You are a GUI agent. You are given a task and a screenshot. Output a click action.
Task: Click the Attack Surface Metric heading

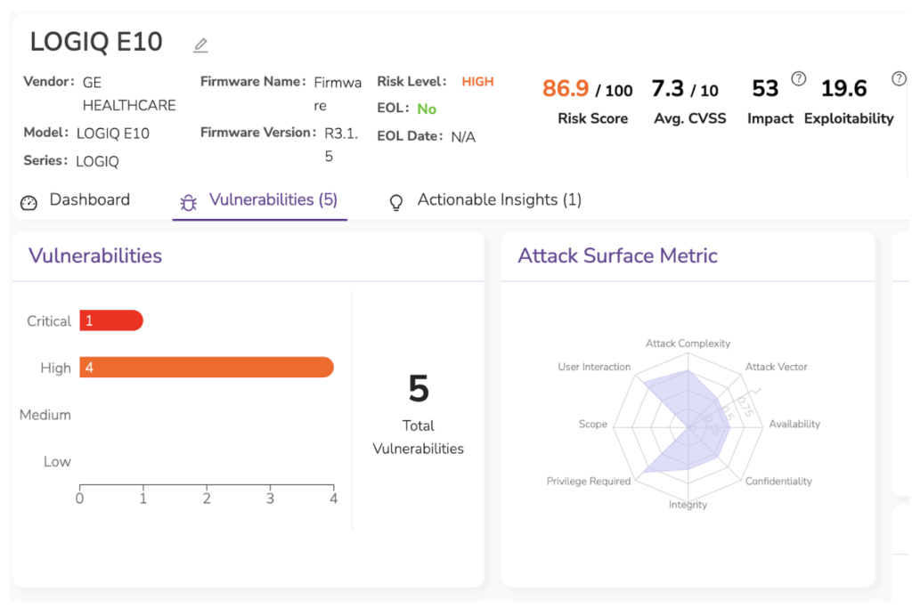tap(618, 255)
